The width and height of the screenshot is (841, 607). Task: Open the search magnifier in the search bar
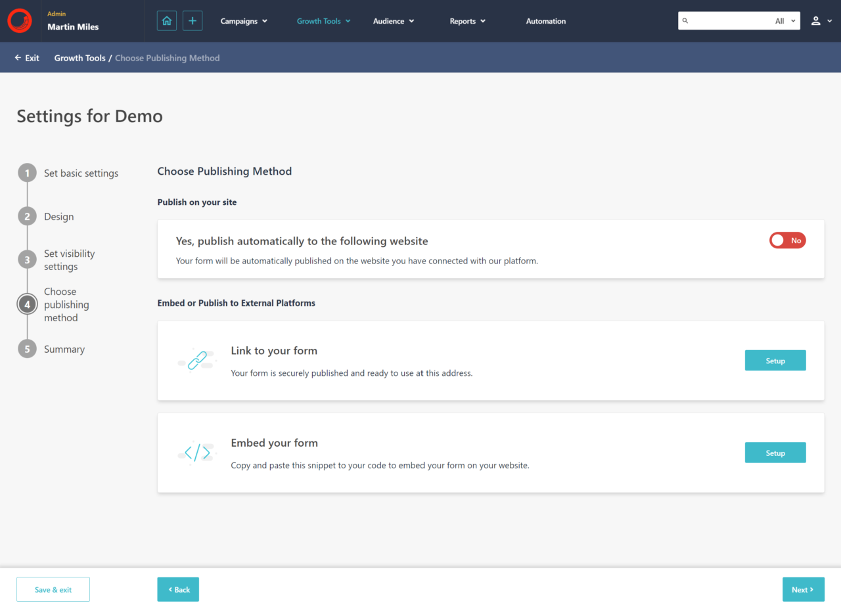(685, 20)
